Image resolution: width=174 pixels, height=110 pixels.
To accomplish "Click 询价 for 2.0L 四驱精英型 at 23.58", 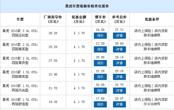I will point(100,49).
